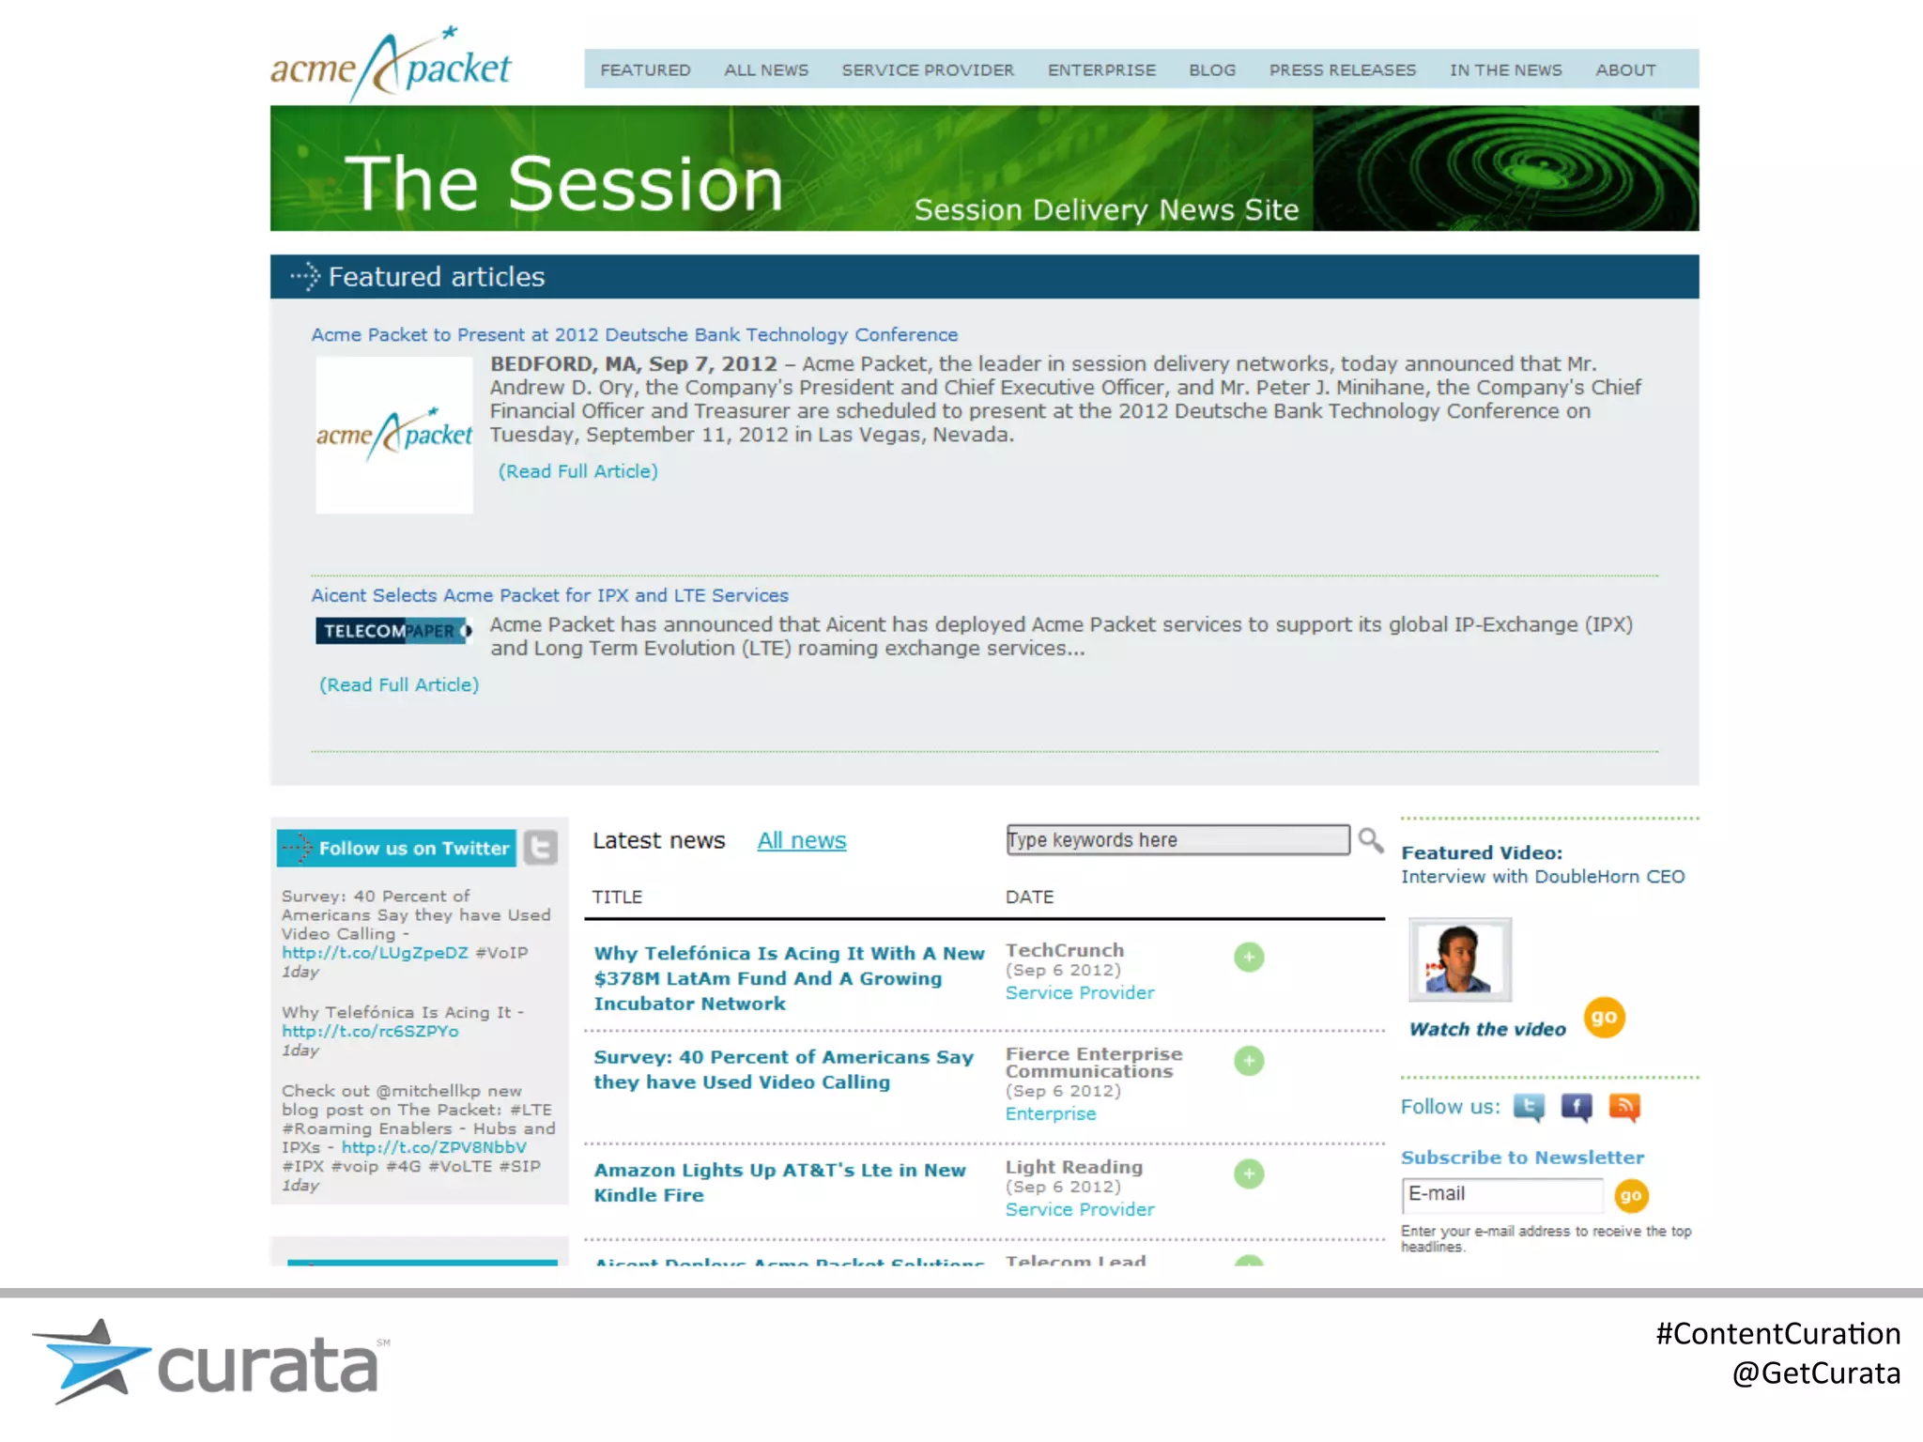Image resolution: width=1923 pixels, height=1442 pixels.
Task: Click Watch the video link
Action: [x=1487, y=1029]
